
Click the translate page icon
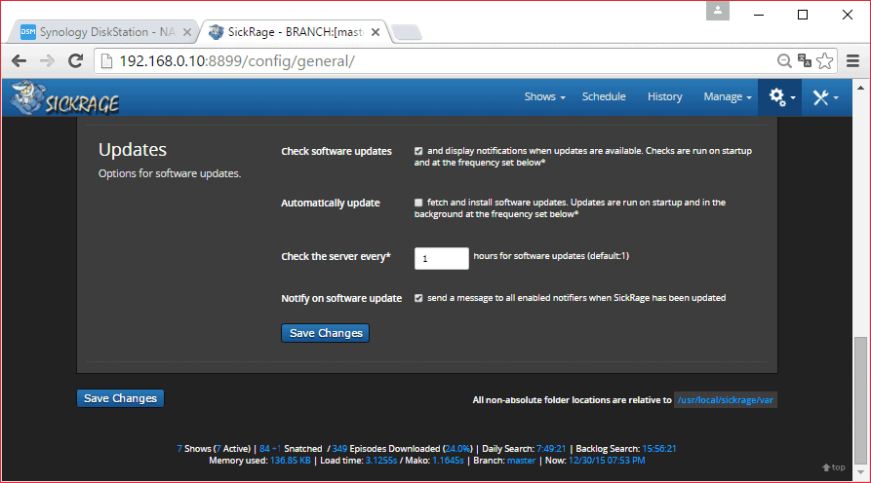tap(805, 60)
